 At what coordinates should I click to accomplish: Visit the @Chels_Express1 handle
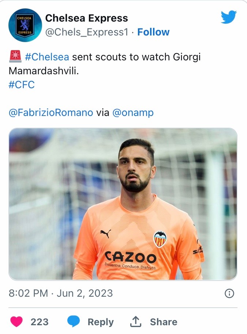pos(86,32)
